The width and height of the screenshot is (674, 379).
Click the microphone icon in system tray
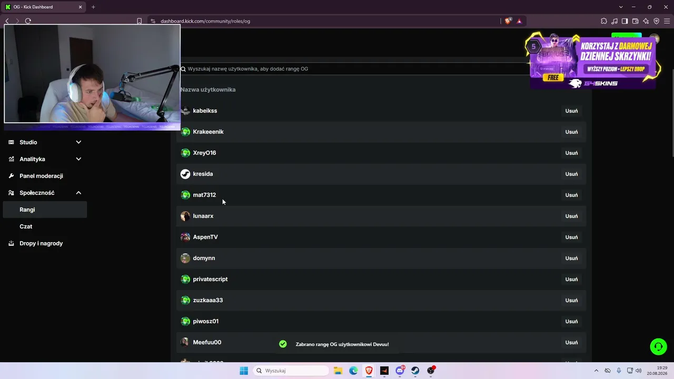[x=619, y=371]
